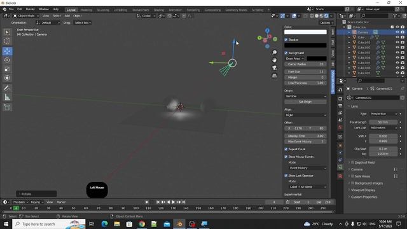Choose the Select Box tool in toolbar

point(7,32)
